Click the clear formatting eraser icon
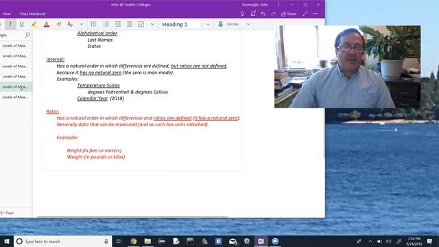Screen dimensions: 439x247 pos(58,24)
